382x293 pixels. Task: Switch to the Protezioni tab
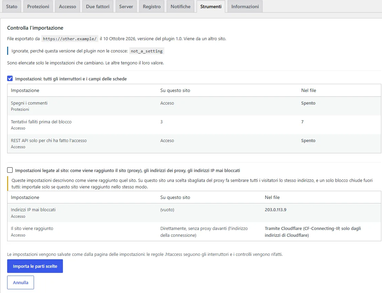click(x=38, y=6)
